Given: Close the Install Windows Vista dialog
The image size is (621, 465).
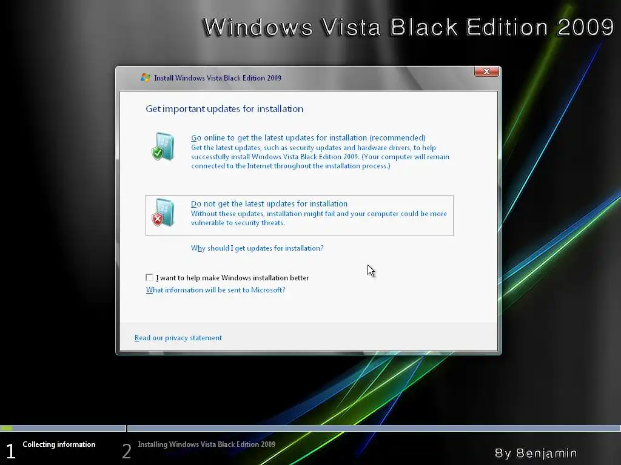Looking at the screenshot, I should [486, 71].
